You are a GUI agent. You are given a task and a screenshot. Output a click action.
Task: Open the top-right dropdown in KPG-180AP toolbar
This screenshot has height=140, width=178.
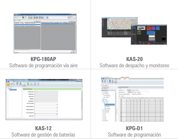coord(72,18)
